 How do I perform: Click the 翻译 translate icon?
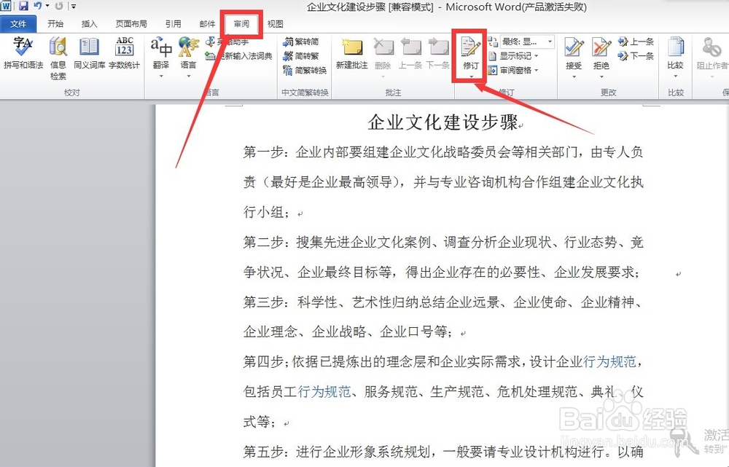pos(160,52)
